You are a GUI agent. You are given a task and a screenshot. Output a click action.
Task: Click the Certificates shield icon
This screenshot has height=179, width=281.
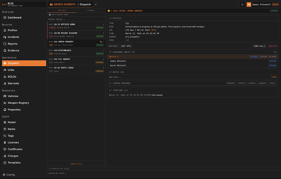pos(5,149)
